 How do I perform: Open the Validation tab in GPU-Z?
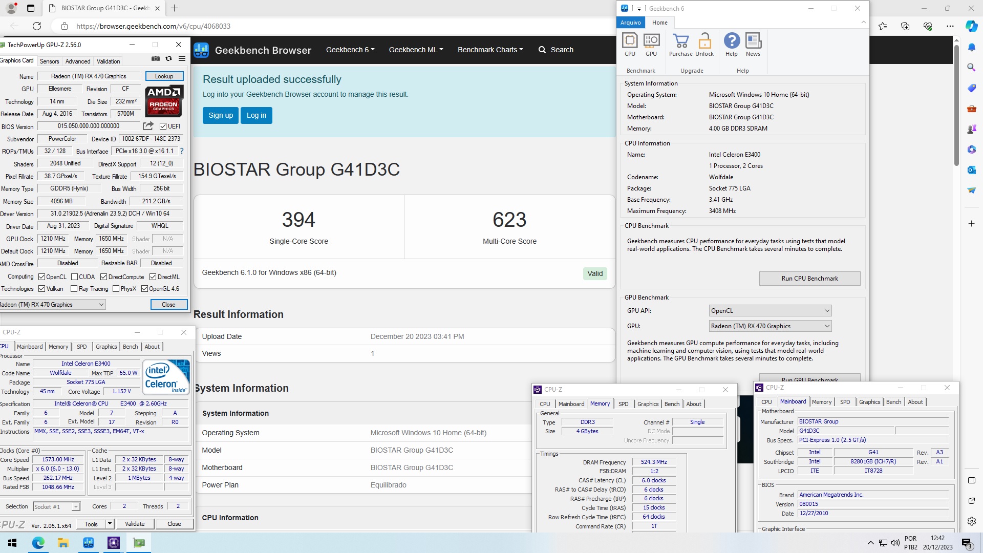tap(109, 61)
